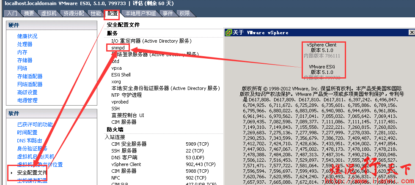The image size is (415, 185).
Task: Open the 本地用户和组 tab
Action: coord(140,14)
